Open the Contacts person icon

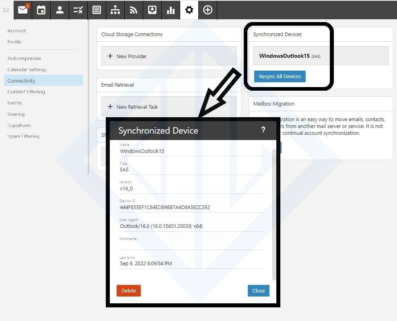click(60, 10)
